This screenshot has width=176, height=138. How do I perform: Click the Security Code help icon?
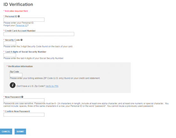(x=21, y=40)
